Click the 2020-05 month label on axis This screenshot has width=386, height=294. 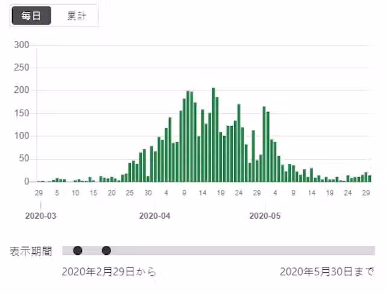(x=265, y=215)
